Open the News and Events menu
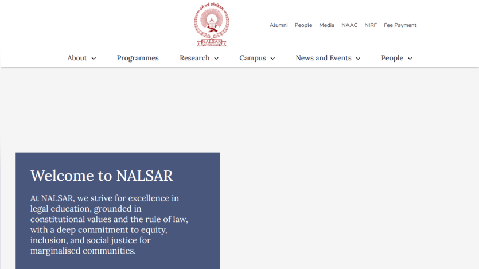 click(323, 58)
